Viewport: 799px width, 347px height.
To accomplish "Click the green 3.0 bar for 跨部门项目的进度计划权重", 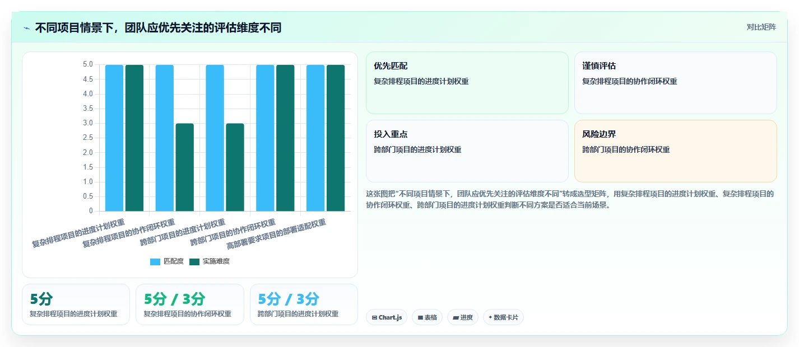I will [235, 167].
